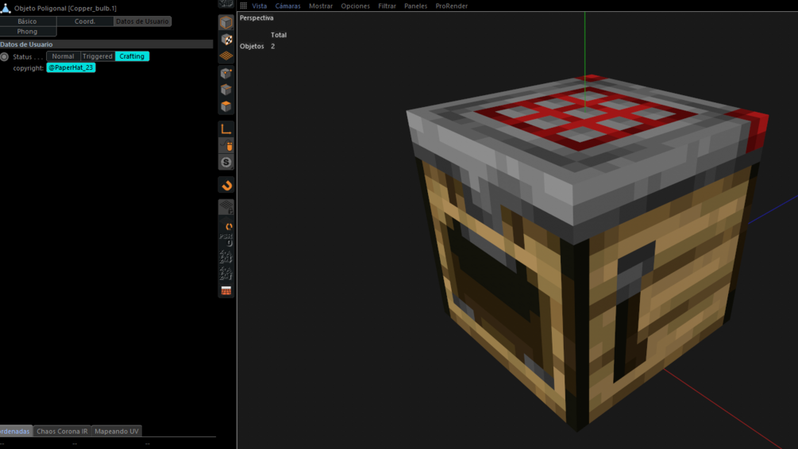The height and width of the screenshot is (449, 798).
Task: Set Status to Triggered
Action: point(97,56)
